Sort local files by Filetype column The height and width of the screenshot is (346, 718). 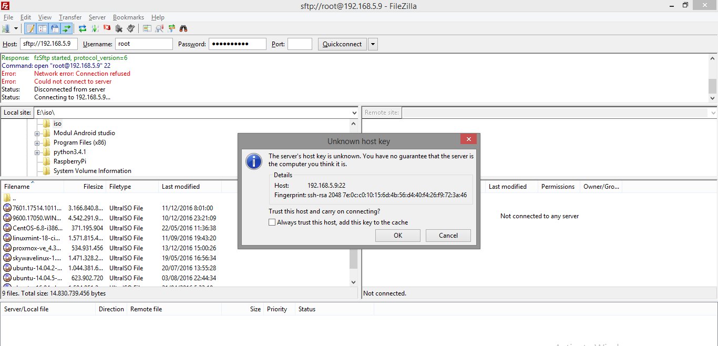(132, 187)
